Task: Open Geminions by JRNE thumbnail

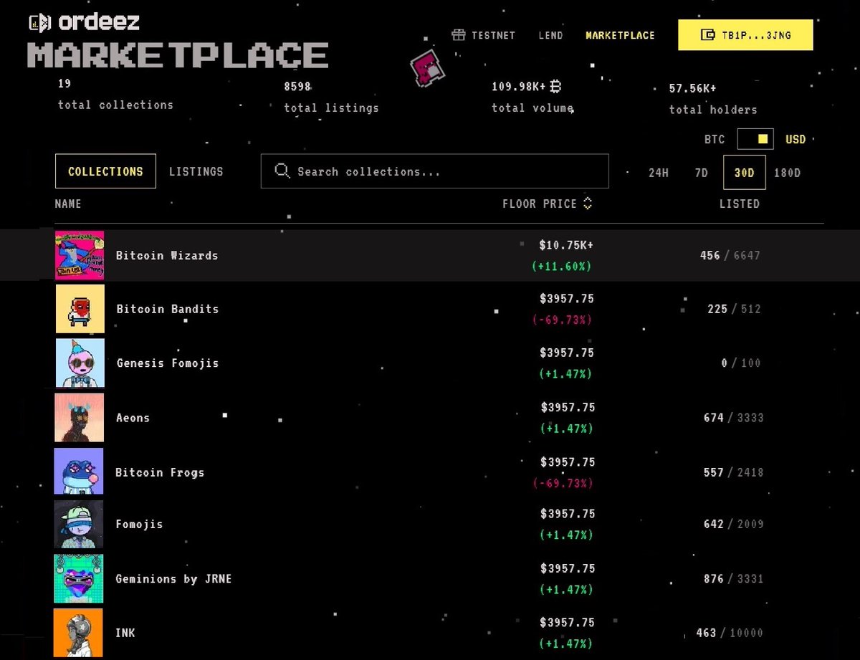Action: [79, 578]
